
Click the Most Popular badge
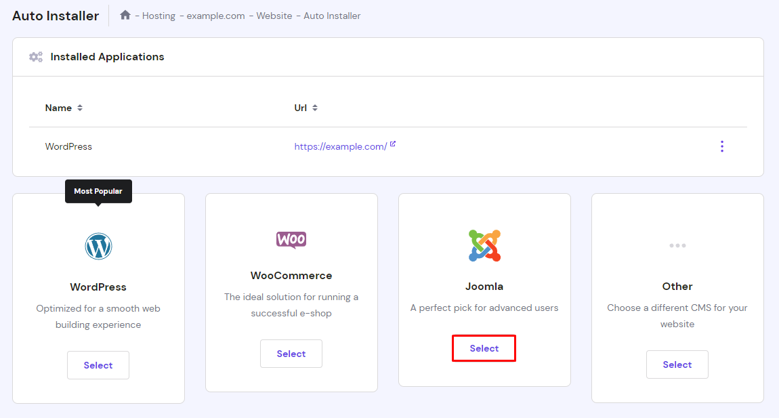pyautogui.click(x=98, y=191)
